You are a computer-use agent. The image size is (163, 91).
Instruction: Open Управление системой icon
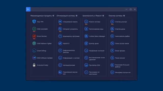coord(86,51)
